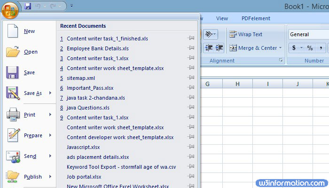This screenshot has width=329, height=188.
Task: Click the Save icon in Quick Access Toolbar
Action: coord(28,6)
